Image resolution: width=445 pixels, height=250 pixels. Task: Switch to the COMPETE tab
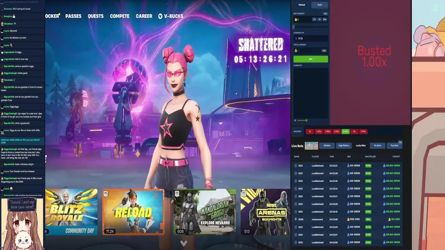point(119,16)
